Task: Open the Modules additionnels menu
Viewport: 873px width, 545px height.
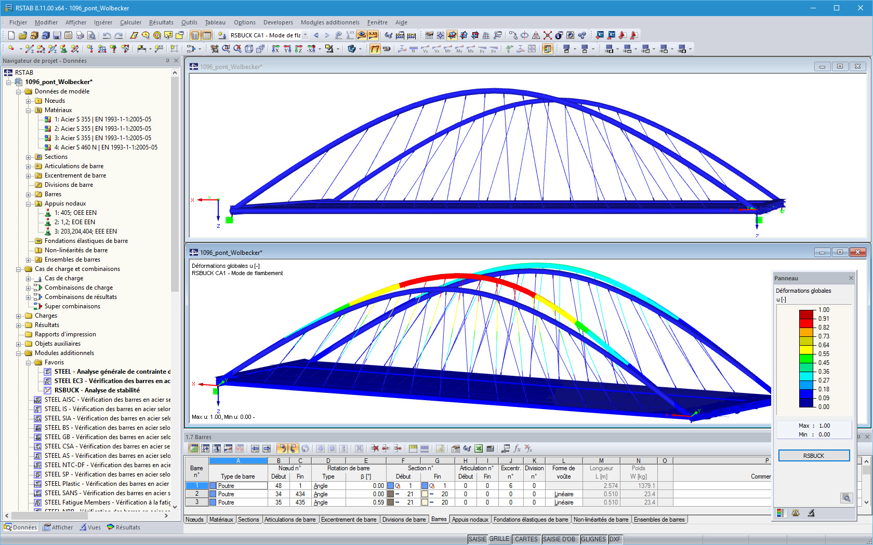Action: 330,22
